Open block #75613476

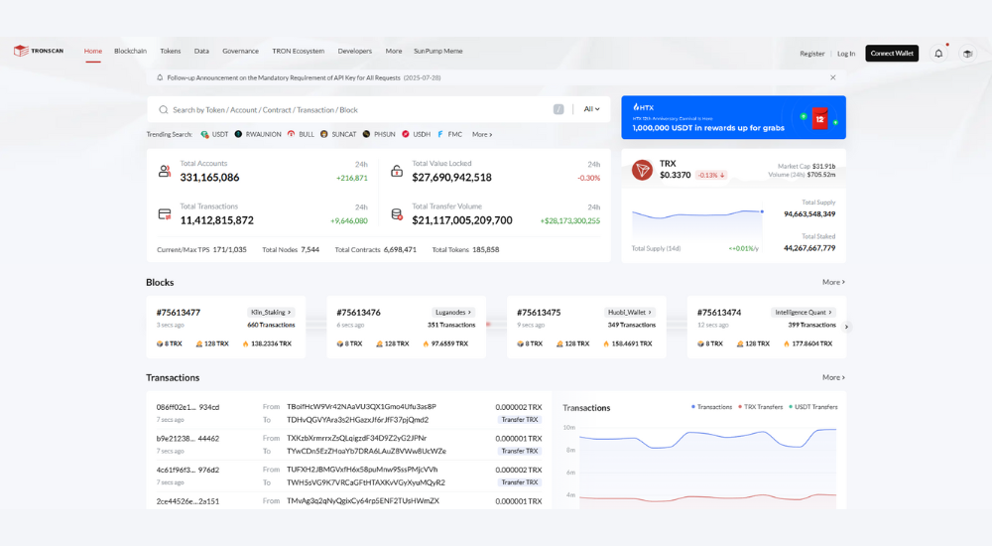[x=358, y=313]
